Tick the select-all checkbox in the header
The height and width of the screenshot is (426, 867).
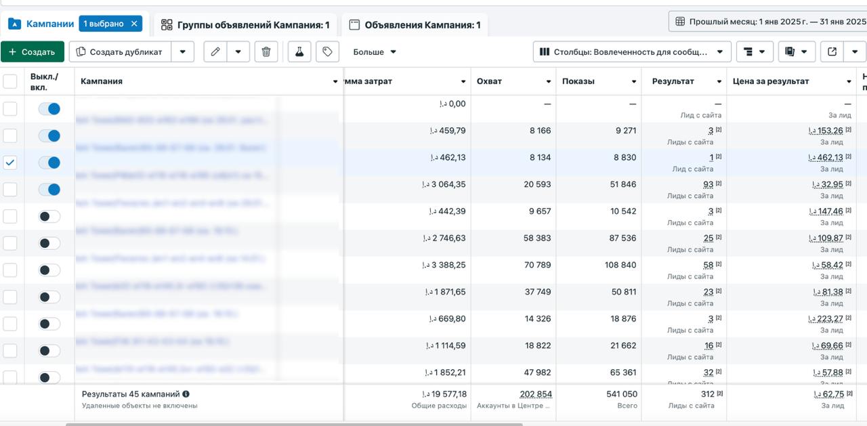pyautogui.click(x=10, y=81)
